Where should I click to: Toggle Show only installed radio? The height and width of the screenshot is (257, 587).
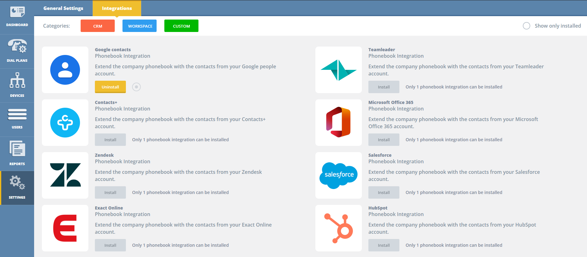(527, 26)
